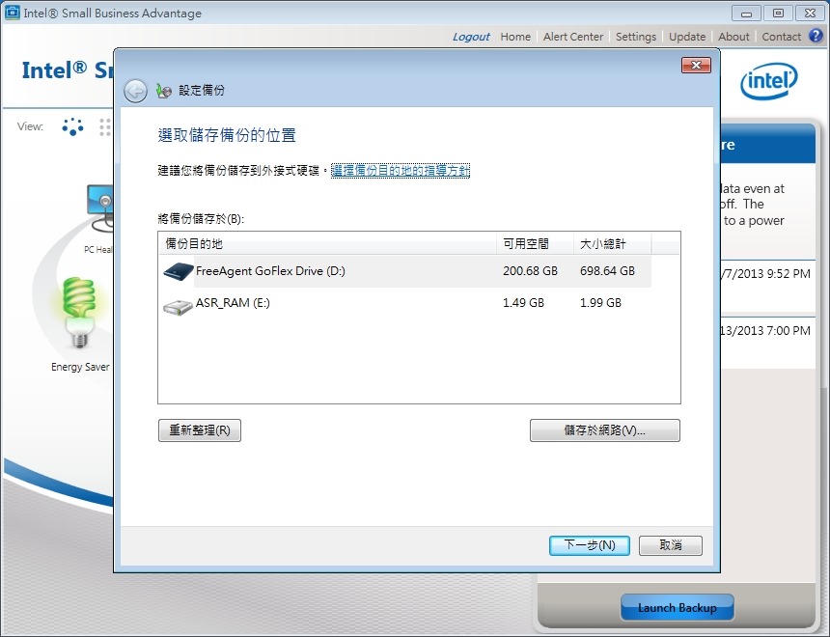Sort by 可用空間 column header

tap(535, 244)
